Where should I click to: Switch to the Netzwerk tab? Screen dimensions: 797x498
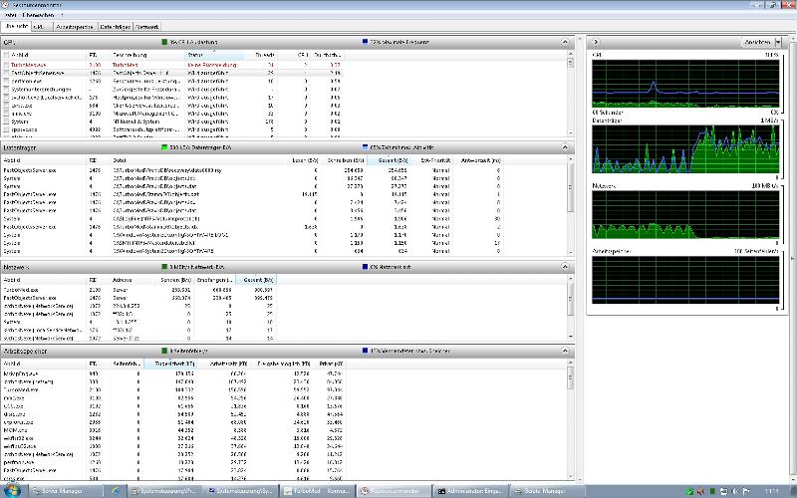(x=147, y=27)
